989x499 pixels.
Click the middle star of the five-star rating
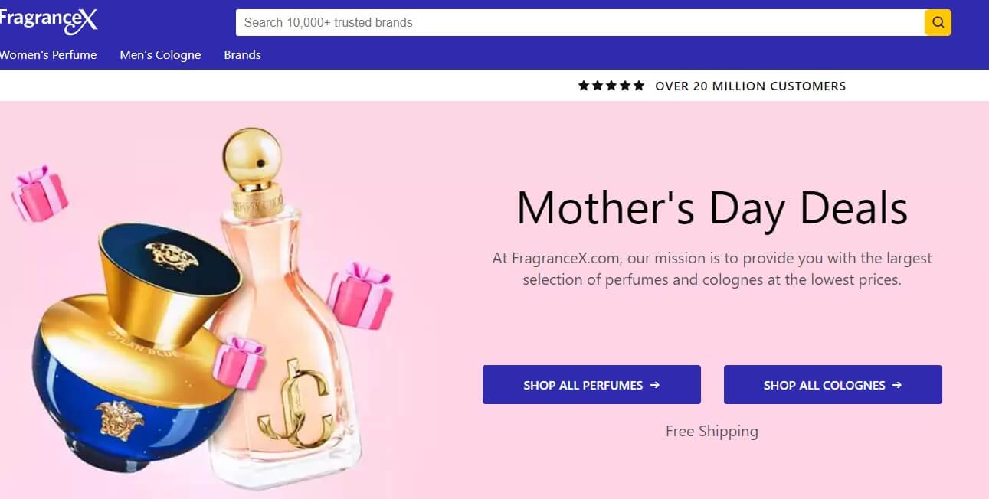(x=611, y=86)
